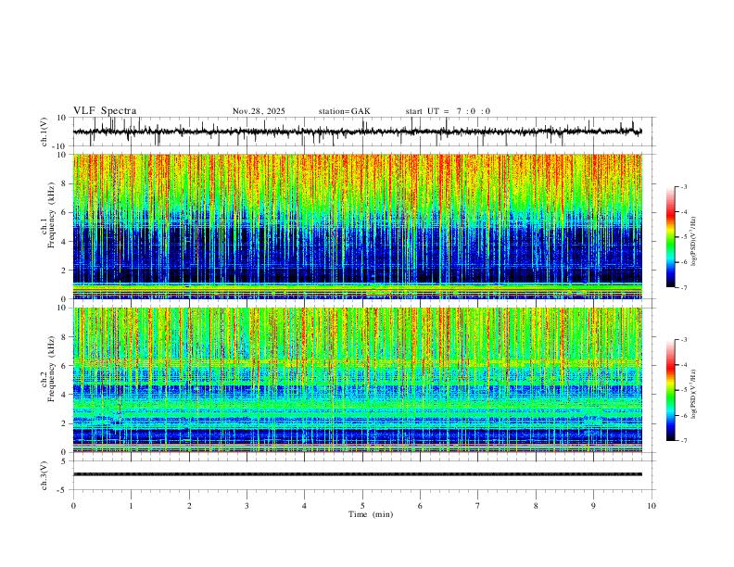
Task: Click the "6" kHz tick on ch.2 axis
Action: click(x=64, y=366)
